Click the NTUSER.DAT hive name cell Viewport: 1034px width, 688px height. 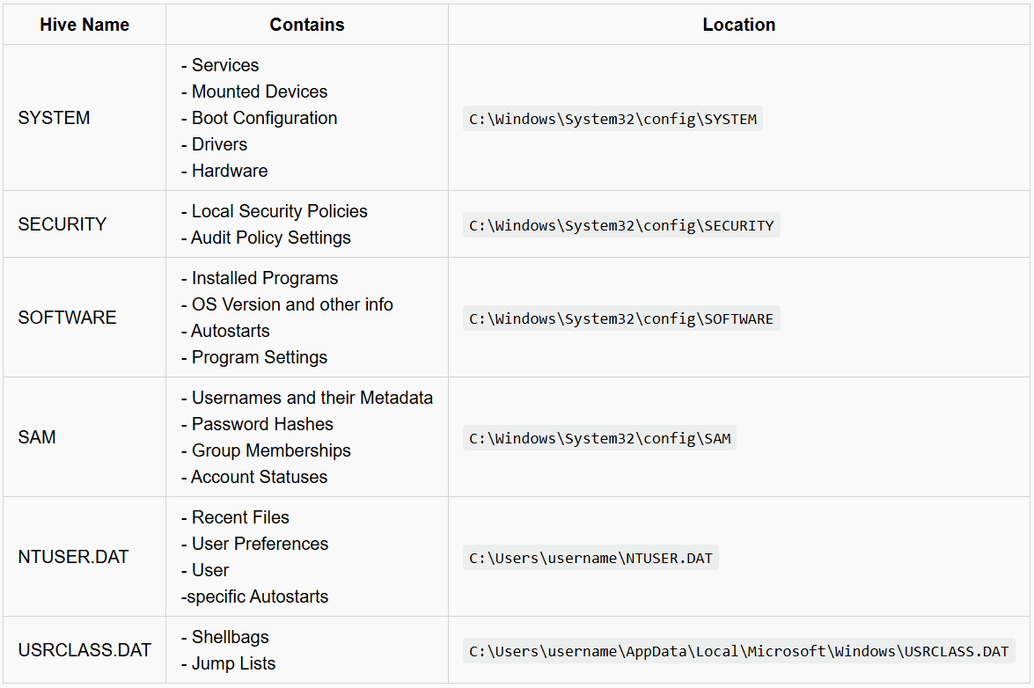(x=73, y=557)
